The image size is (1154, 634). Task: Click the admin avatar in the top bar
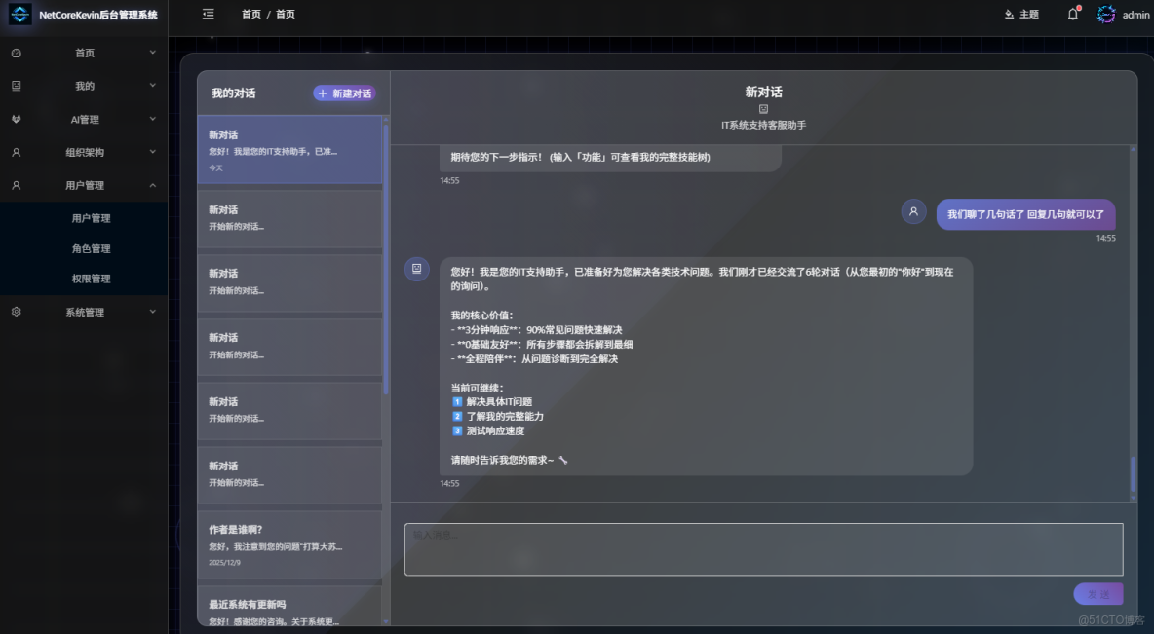coord(1106,14)
